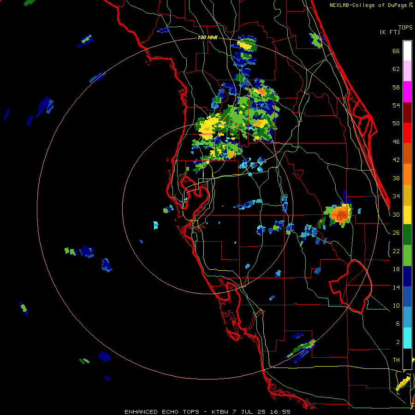Click the gold legend swatch

coord(407,195)
